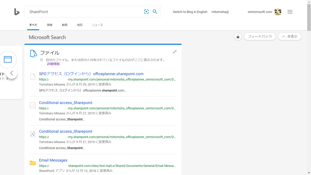Click file icon of second Conditional access_Sharepoint
Viewport: 311px width, 175px height.
coord(33,134)
